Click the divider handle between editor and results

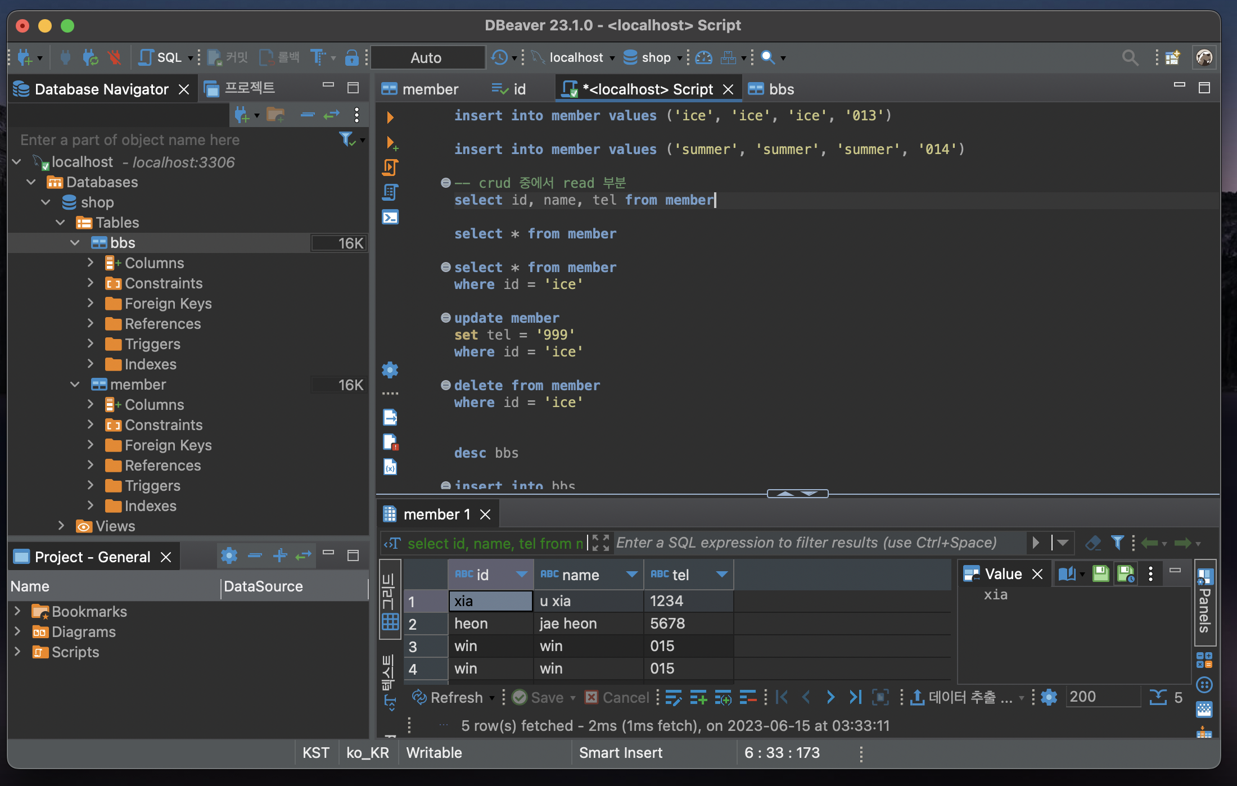pos(797,494)
